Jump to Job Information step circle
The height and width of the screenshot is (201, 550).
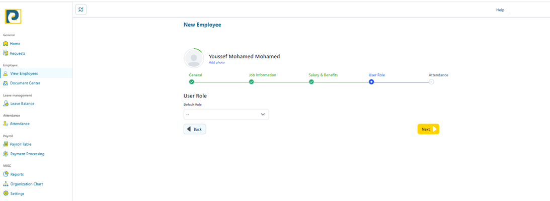coord(252,82)
